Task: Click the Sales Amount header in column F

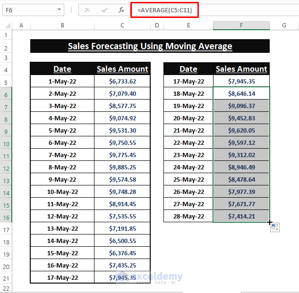Action: coord(241,69)
